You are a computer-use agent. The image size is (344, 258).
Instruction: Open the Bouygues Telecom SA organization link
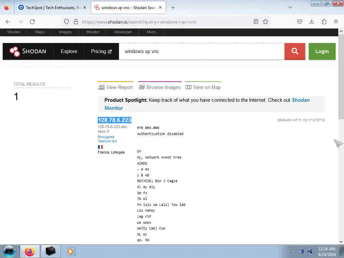click(x=107, y=139)
